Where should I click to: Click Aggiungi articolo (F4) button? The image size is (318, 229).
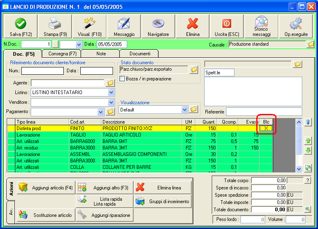pyautogui.click(x=46, y=187)
